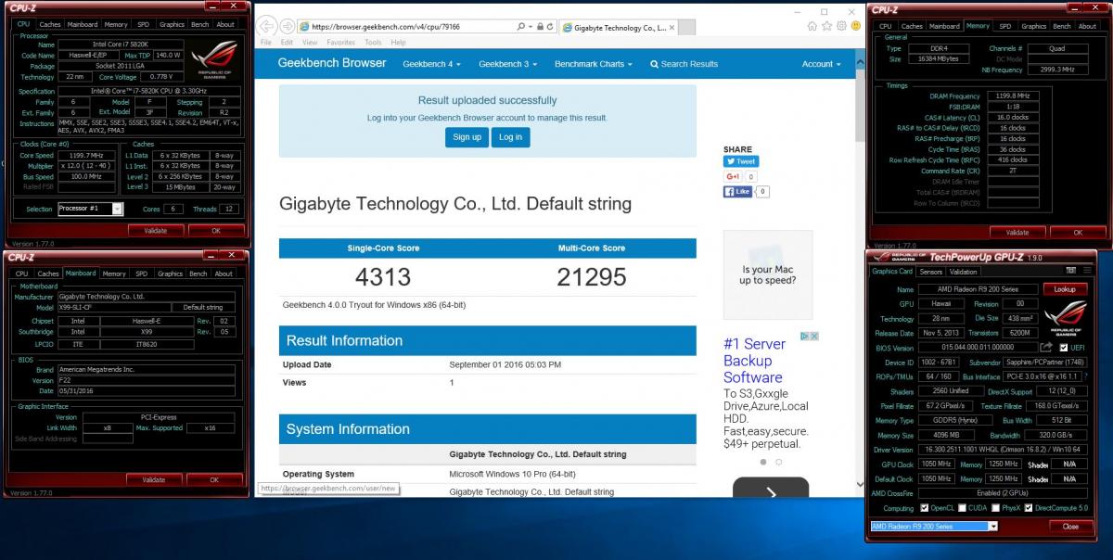
Task: Expand the Benchmark Charts menu
Action: pos(594,64)
